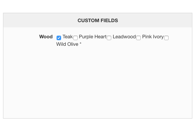Click white page area below the panel
The width and height of the screenshot is (195, 140).
coord(97,129)
